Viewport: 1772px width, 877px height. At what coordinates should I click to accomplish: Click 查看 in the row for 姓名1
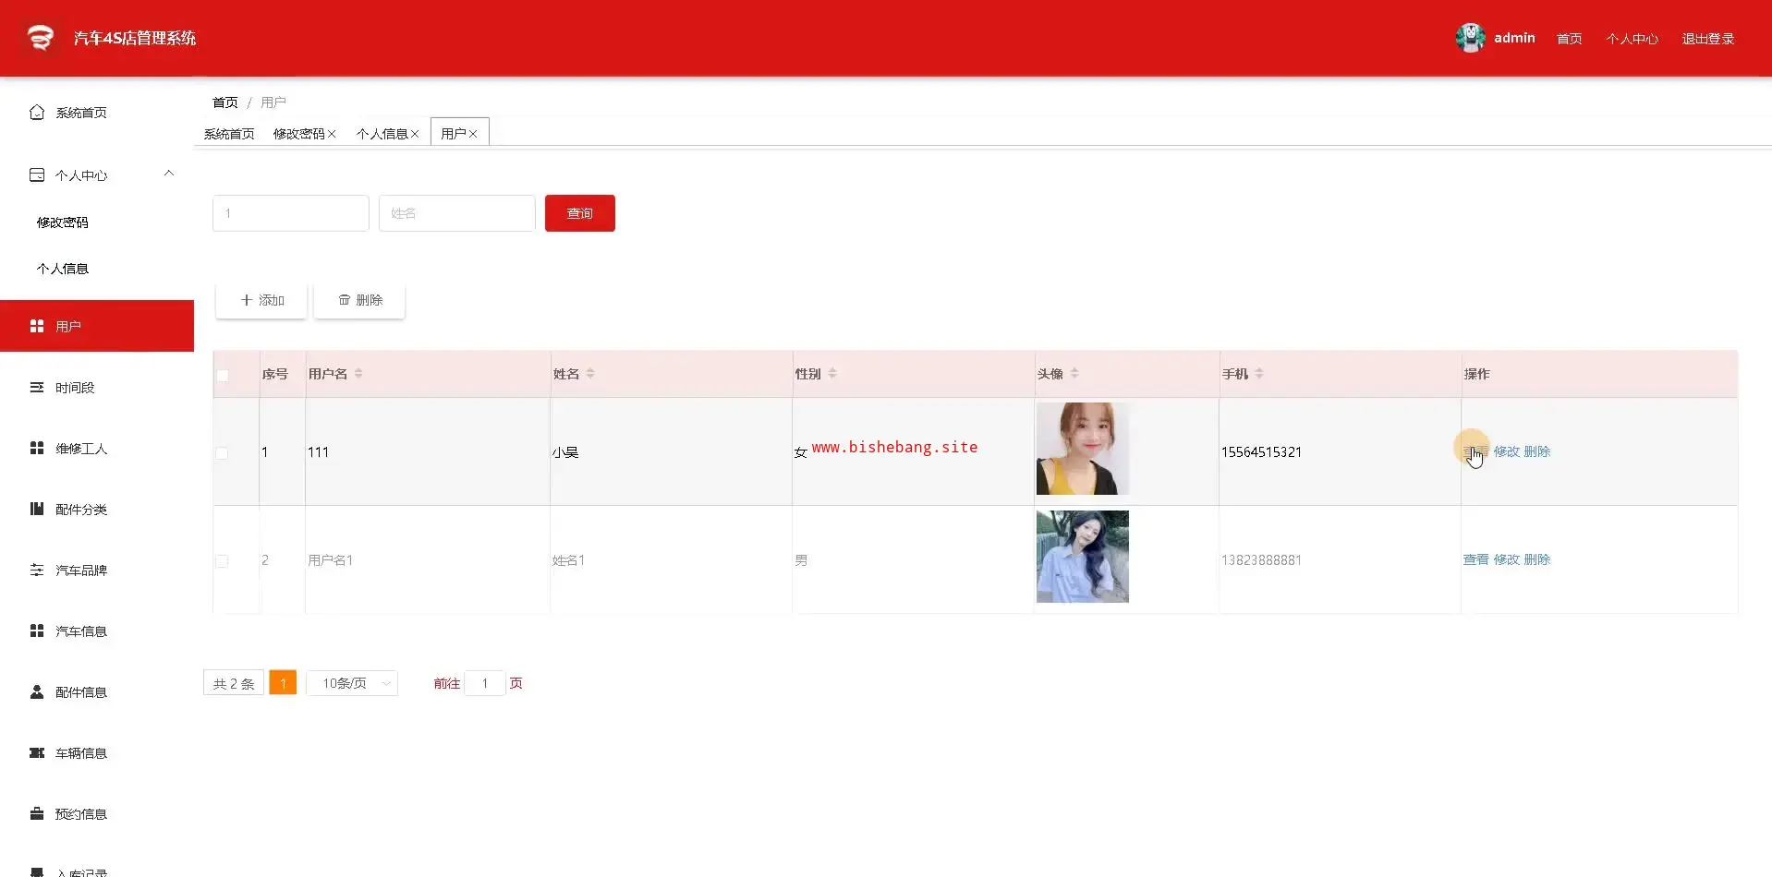coord(1475,559)
